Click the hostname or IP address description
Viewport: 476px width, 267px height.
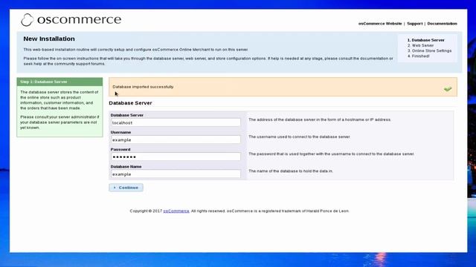click(x=320, y=119)
